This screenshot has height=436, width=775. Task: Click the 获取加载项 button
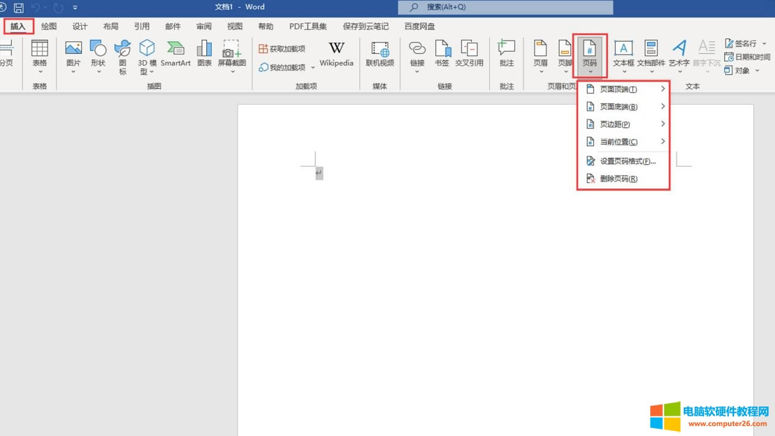tap(282, 49)
